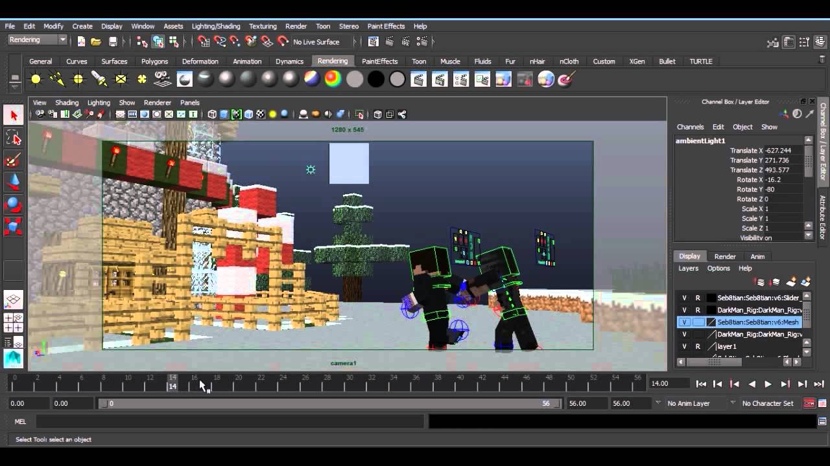Open the Rendering menu set dropdown
830x466 pixels.
click(x=38, y=40)
